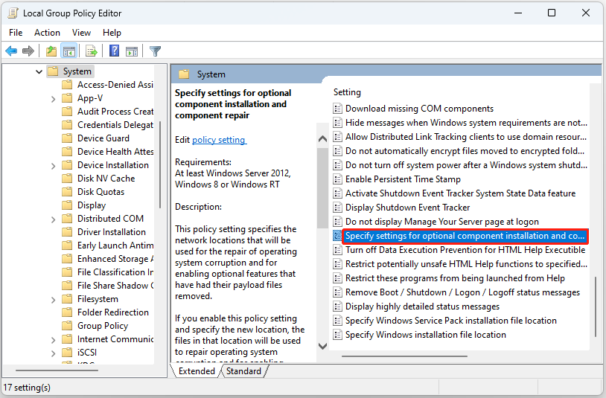The width and height of the screenshot is (606, 398).
Task: Click folder icon next to Group Policy
Action: click(67, 326)
